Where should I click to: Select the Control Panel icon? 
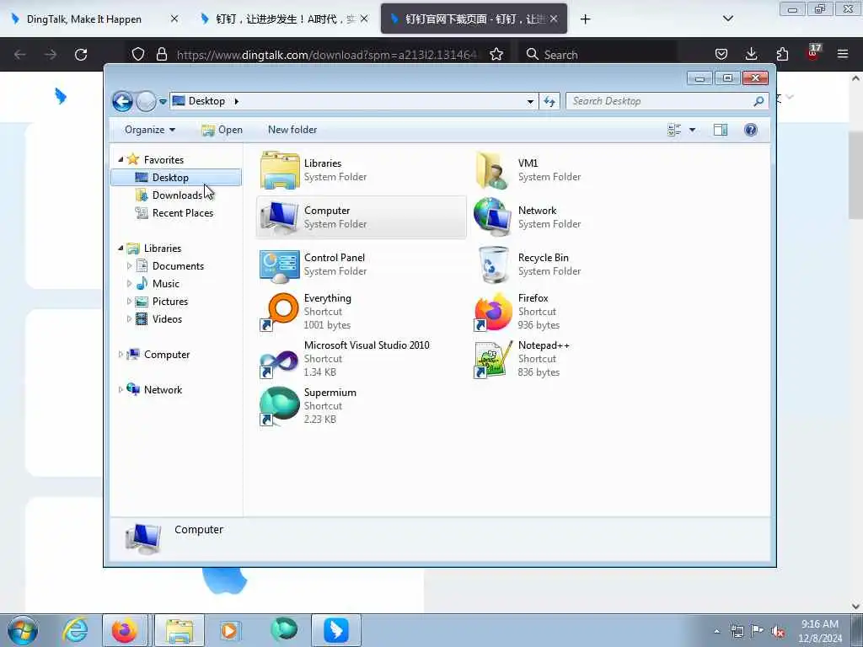click(x=280, y=265)
